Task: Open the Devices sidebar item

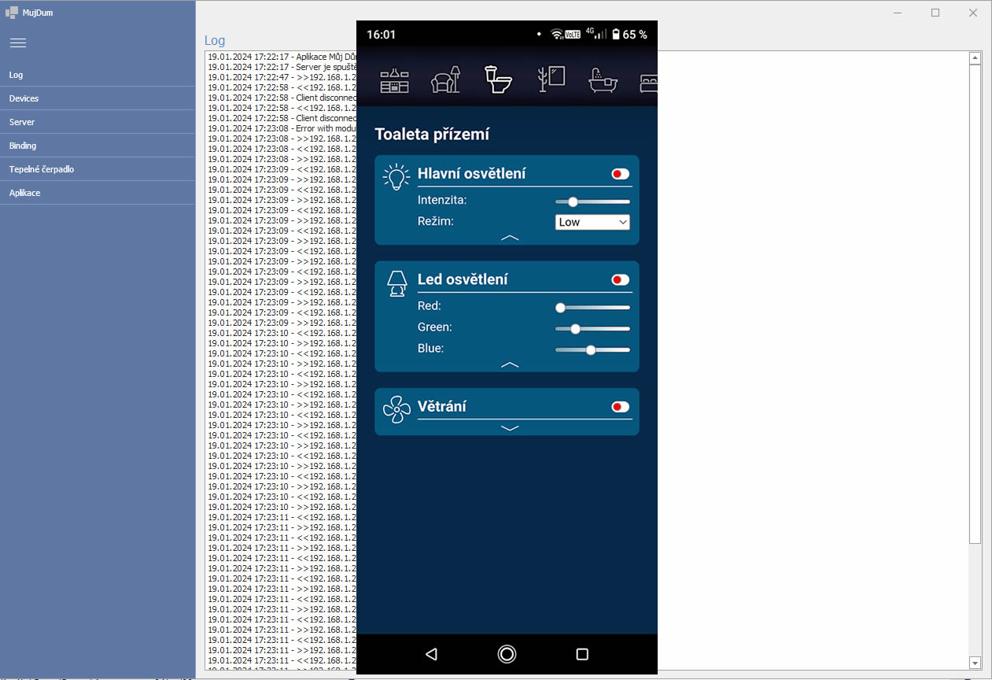Action: pyautogui.click(x=24, y=98)
